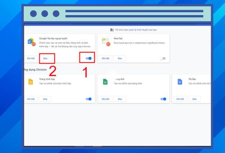This screenshot has height=153, width=225.
Task: Click the Chỉnh sửa, tạo và xem tài liệu description
Action: click(x=65, y=44)
